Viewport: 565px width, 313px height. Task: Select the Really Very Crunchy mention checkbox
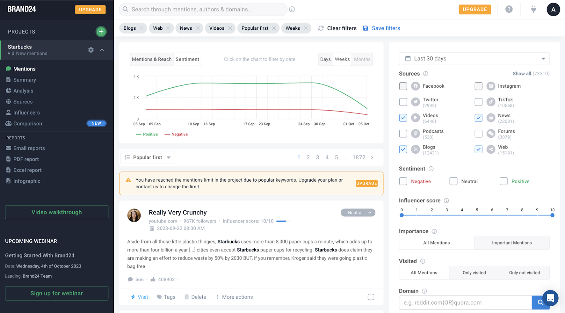point(371,297)
